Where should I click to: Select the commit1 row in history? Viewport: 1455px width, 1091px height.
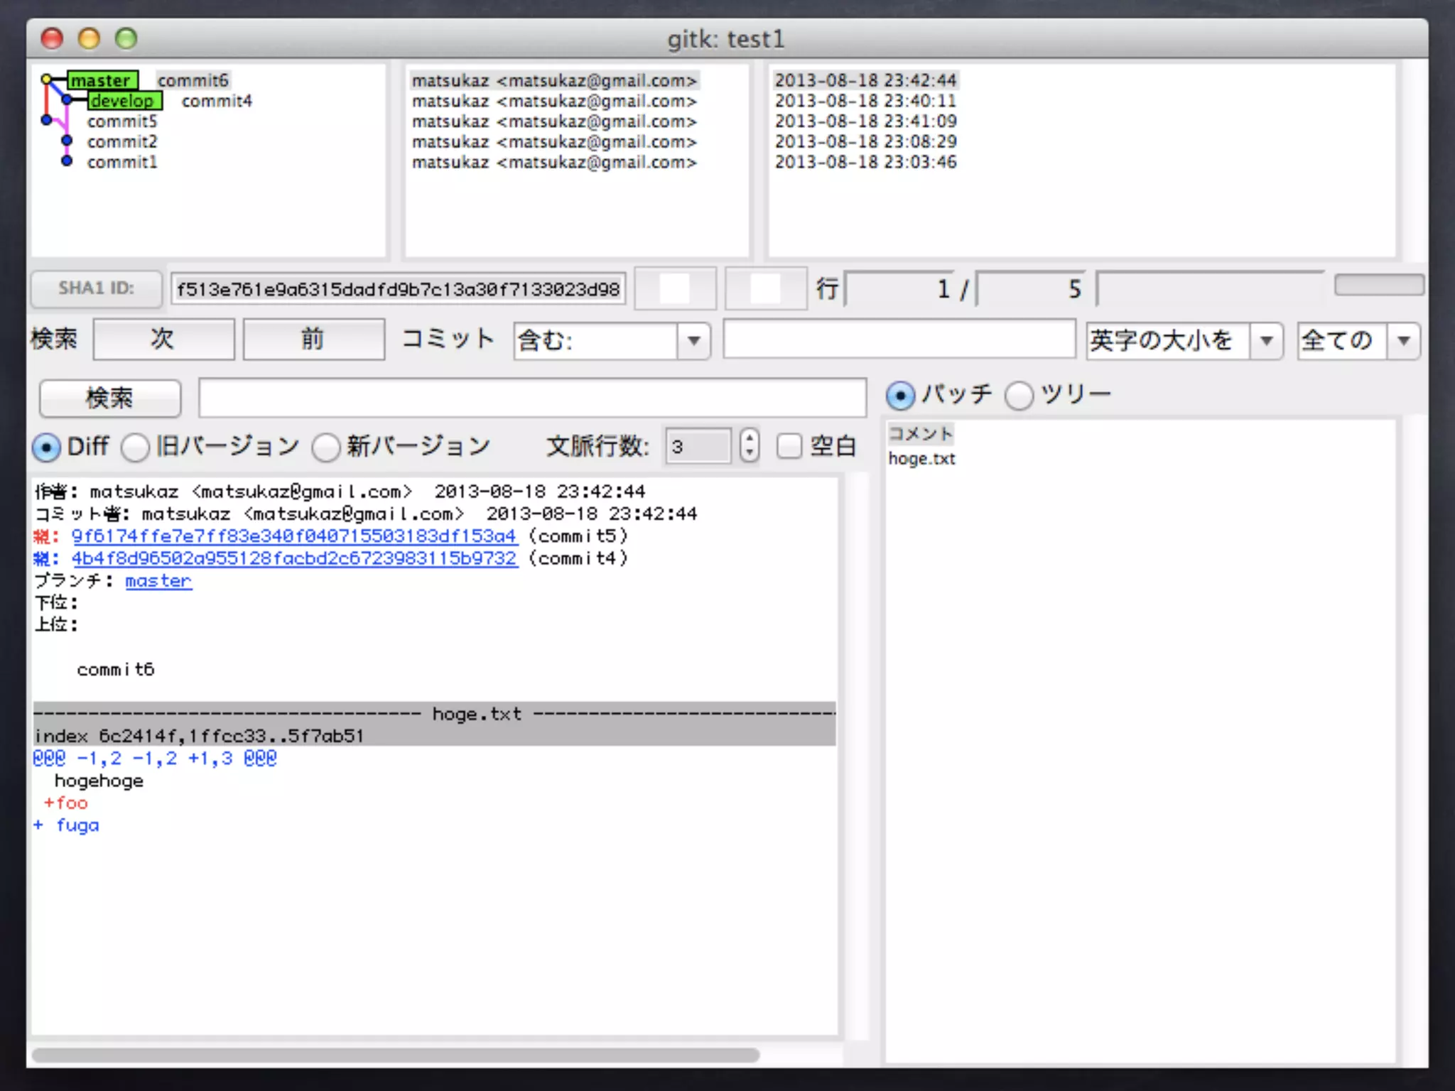tap(122, 162)
